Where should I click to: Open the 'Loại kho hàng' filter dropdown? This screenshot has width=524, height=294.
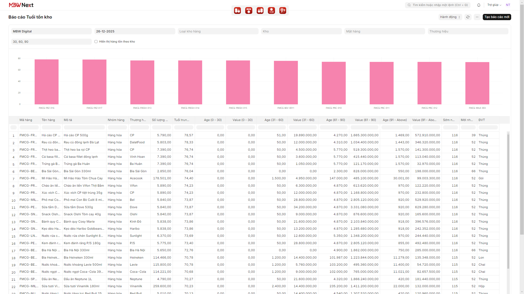[218, 31]
